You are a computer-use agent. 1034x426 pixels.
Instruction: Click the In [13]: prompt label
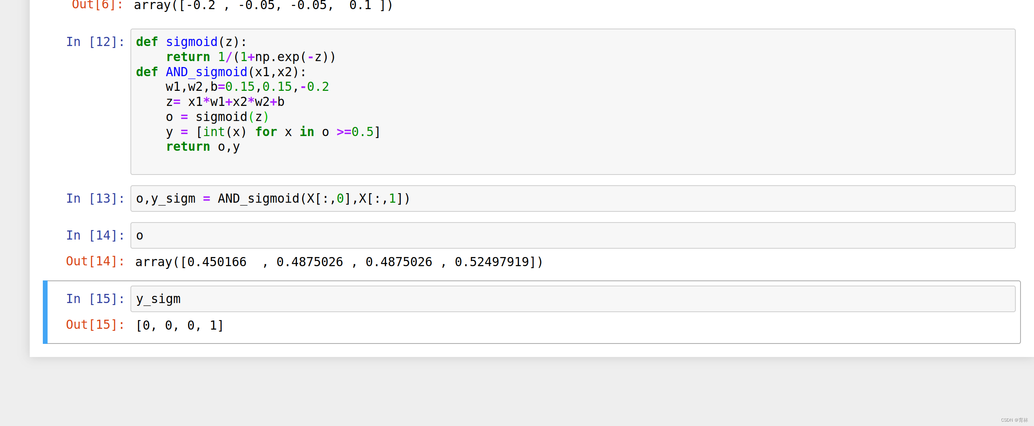pos(96,198)
